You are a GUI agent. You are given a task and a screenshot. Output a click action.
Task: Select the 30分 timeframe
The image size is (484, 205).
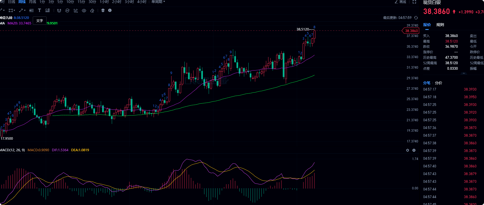click(x=92, y=2)
